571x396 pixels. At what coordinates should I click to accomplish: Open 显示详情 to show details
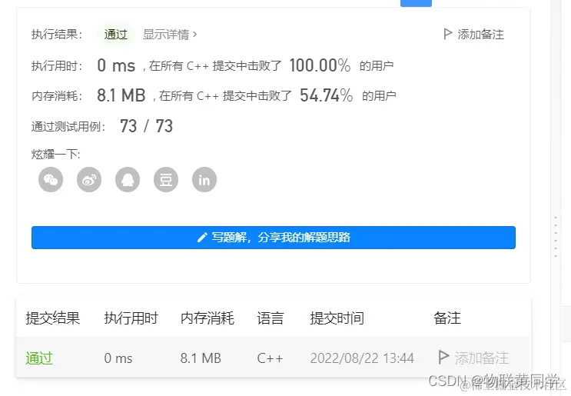click(166, 35)
